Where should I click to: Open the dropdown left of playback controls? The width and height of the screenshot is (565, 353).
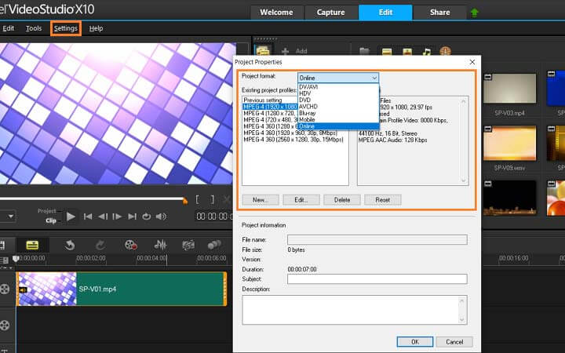(10, 217)
